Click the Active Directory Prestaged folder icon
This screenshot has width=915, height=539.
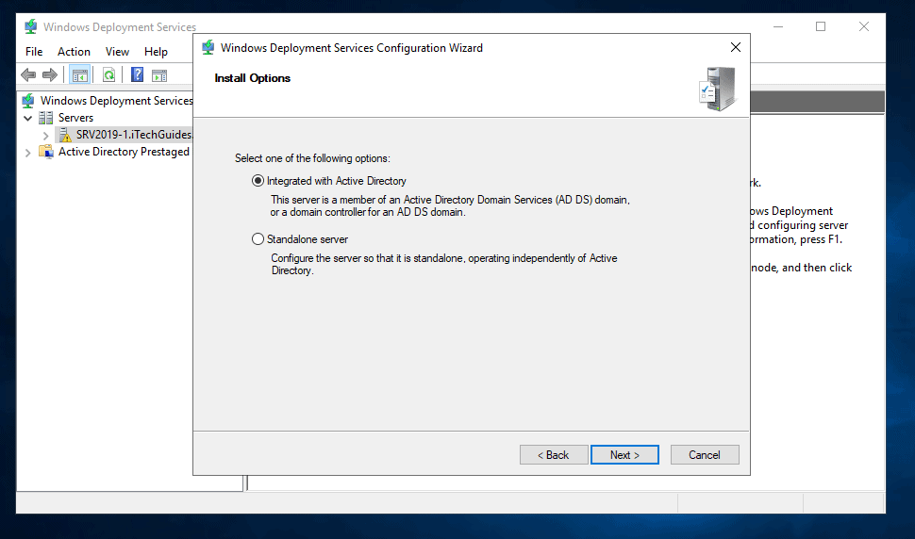pyautogui.click(x=46, y=152)
